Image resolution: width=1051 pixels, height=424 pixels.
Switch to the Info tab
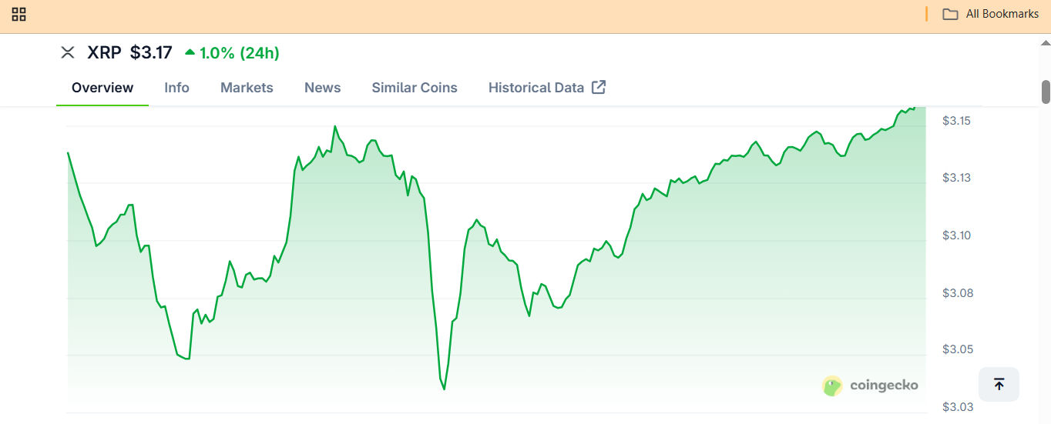tap(176, 88)
